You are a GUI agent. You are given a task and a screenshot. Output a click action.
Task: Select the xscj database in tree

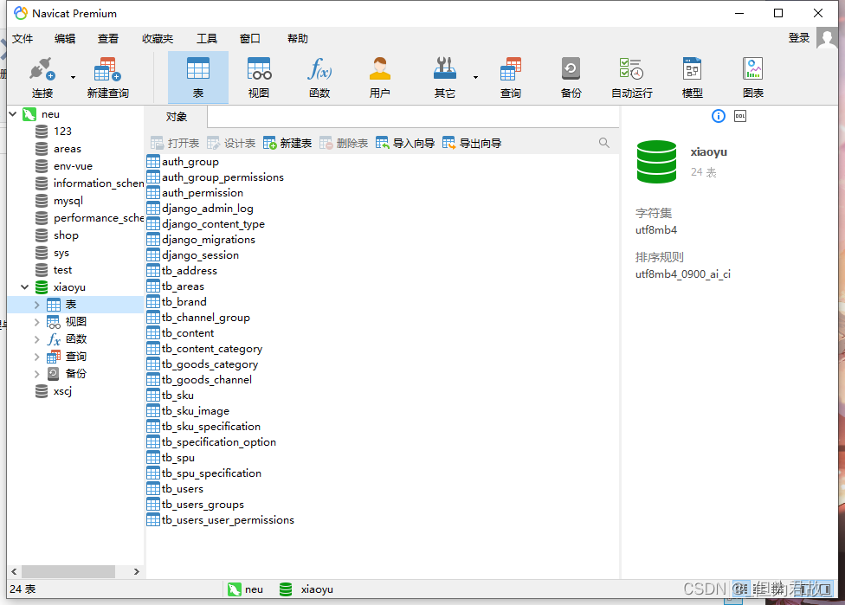(x=62, y=391)
